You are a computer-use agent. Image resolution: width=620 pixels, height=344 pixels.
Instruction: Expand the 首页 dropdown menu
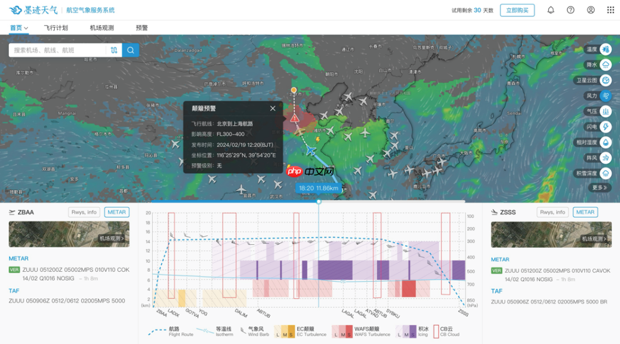tap(19, 27)
